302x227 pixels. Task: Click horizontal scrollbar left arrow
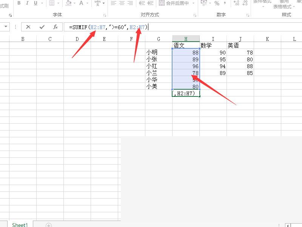coord(288,225)
